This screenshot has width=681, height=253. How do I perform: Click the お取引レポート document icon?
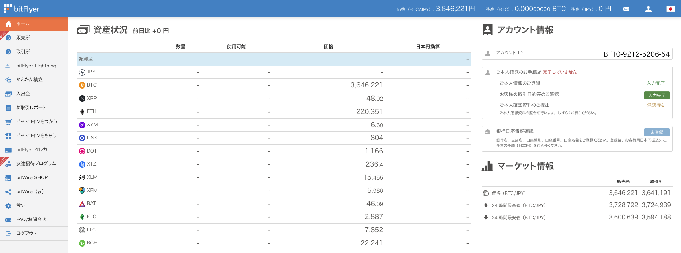coord(9,108)
